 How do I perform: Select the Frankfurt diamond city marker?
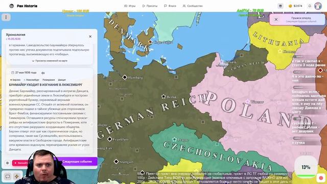[110, 139]
